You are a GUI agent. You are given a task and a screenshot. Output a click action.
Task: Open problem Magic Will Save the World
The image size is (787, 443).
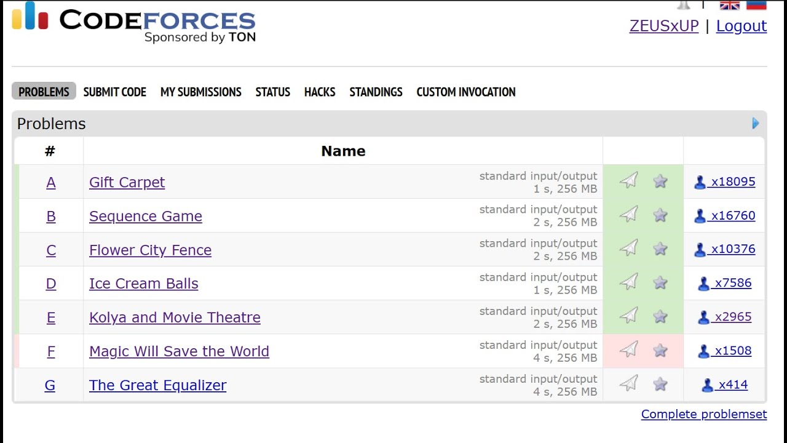tap(180, 351)
